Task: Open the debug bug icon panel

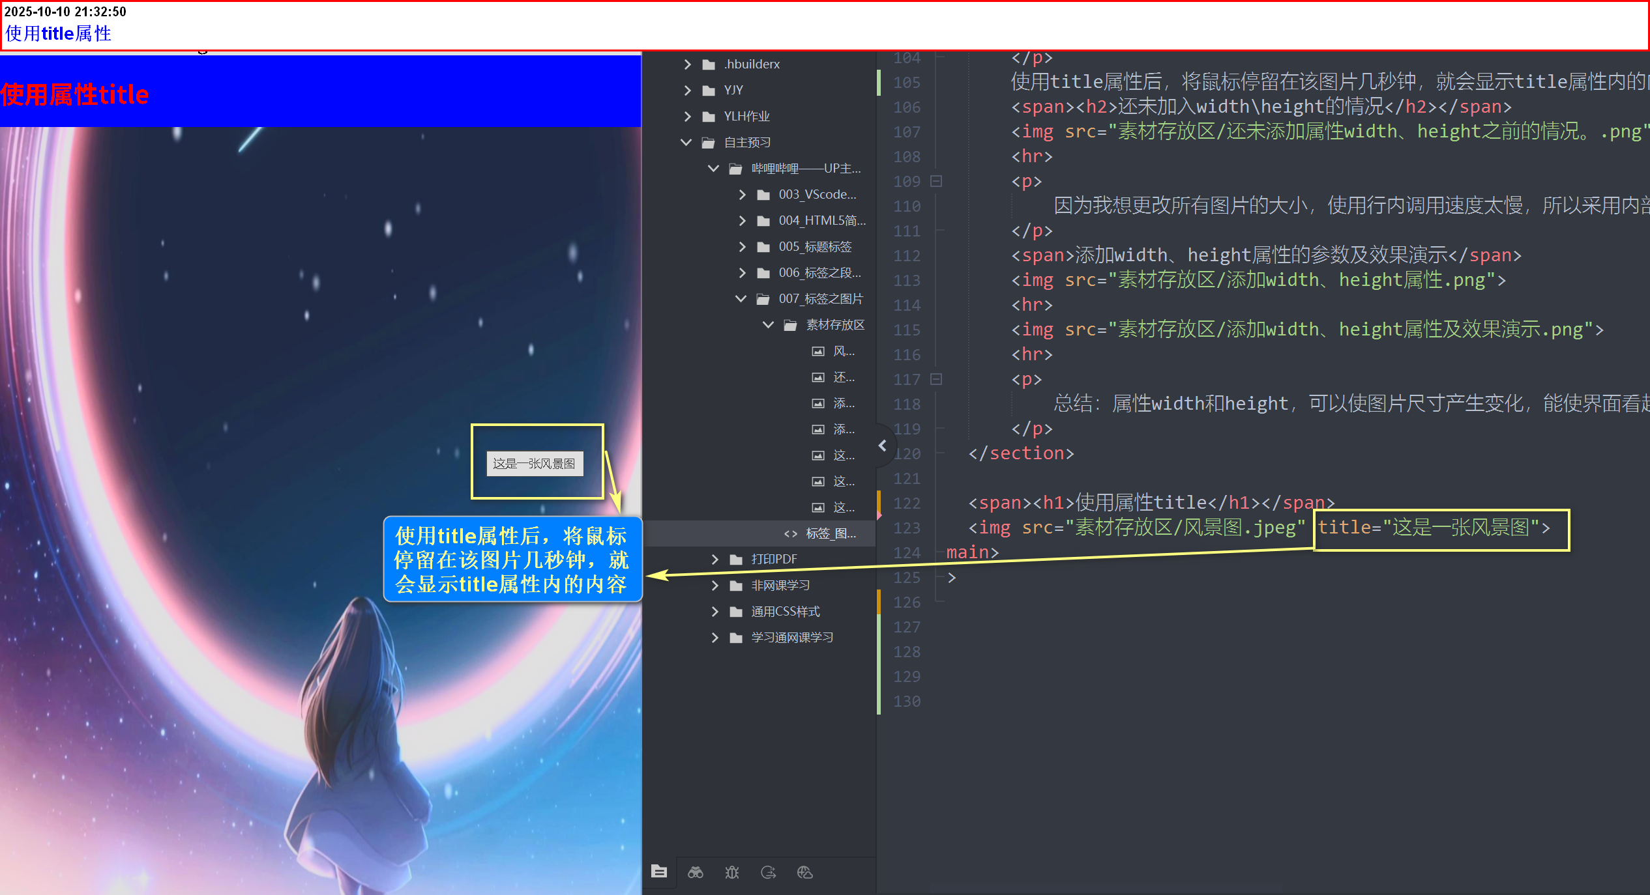Action: point(732,872)
